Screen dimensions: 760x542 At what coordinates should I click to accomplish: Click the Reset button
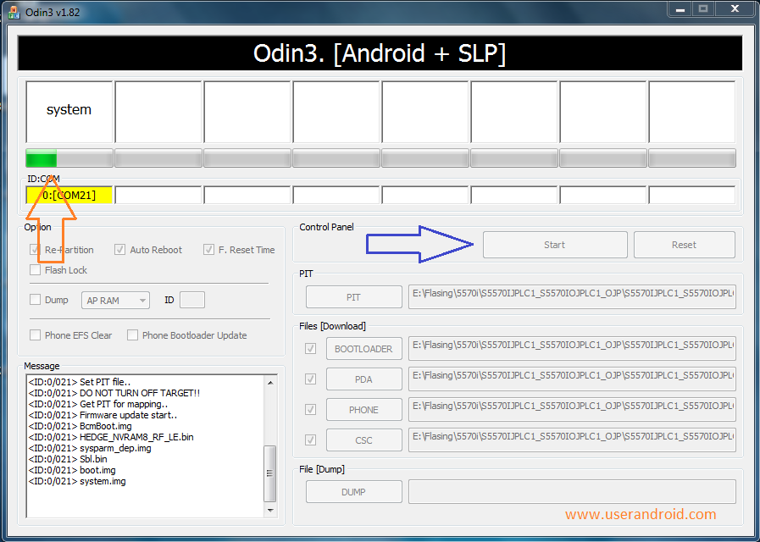pyautogui.click(x=684, y=245)
